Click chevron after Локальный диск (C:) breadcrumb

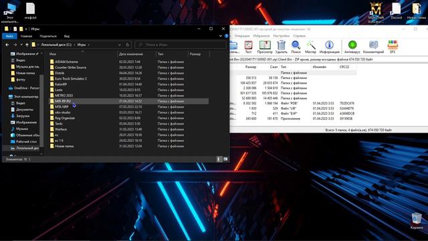(x=74, y=45)
